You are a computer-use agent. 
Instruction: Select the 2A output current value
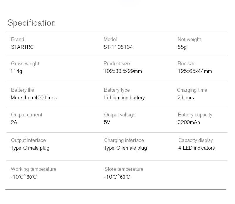[x=14, y=122]
